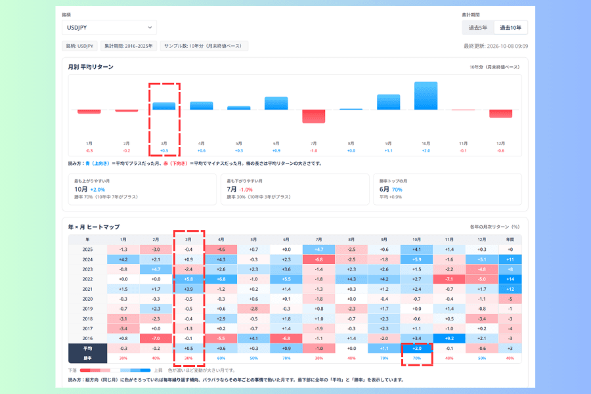This screenshot has height=394, width=591.
Task: Click the 12月 column header in the heatmap
Action: [482, 240]
